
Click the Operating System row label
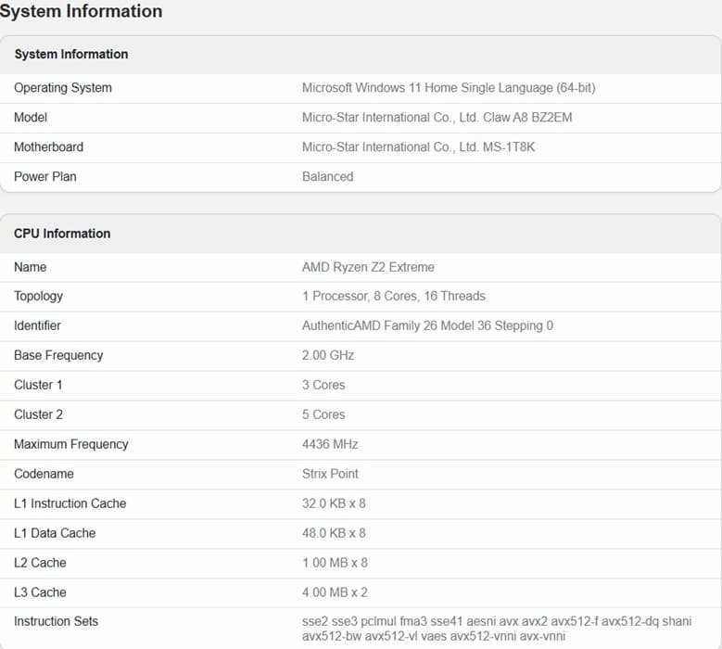pos(63,87)
